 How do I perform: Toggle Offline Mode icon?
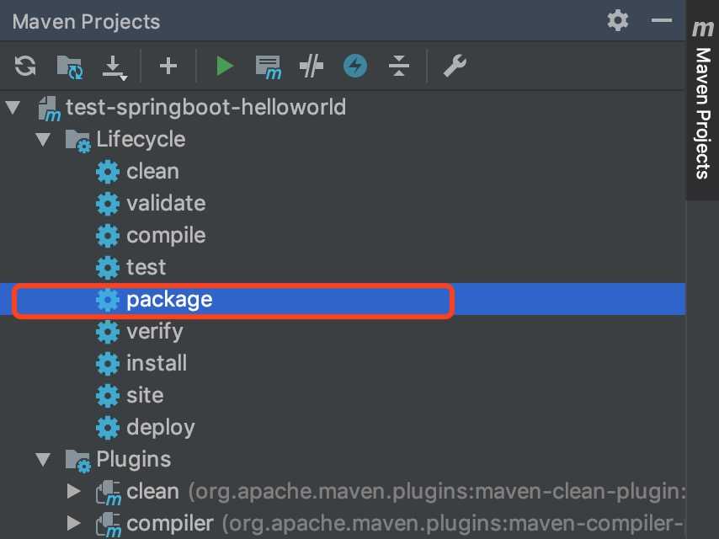(312, 66)
